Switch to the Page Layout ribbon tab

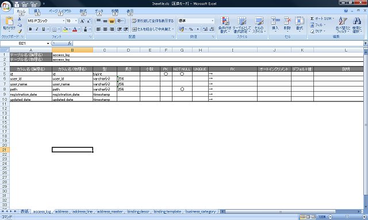(60, 11)
